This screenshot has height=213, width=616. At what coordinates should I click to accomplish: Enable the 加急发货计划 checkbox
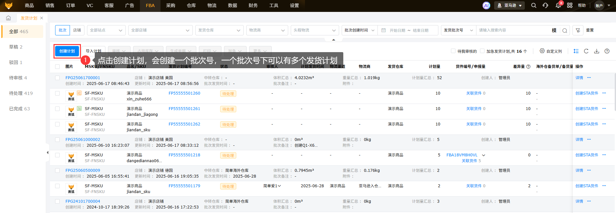pyautogui.click(x=482, y=51)
